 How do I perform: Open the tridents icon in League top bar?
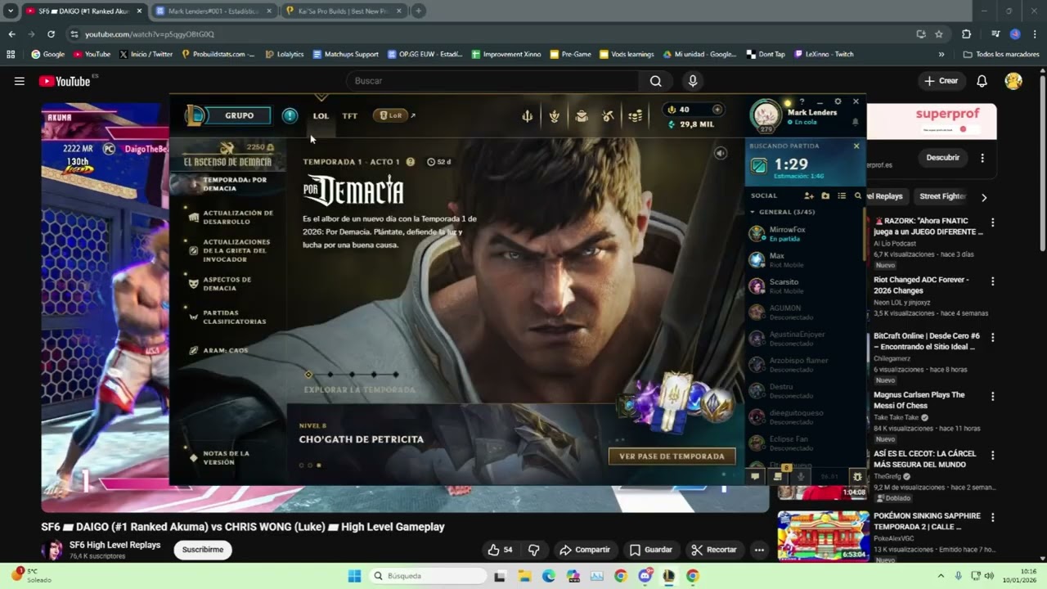point(528,116)
